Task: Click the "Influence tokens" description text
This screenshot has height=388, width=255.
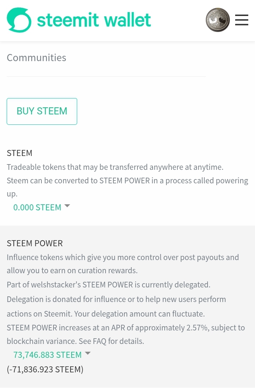Action: pos(123,264)
